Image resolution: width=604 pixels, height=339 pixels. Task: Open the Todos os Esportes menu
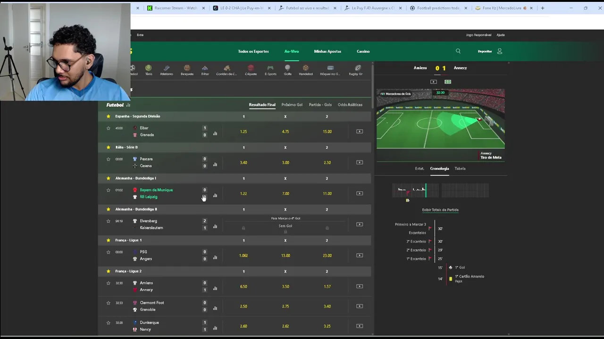pos(253,51)
